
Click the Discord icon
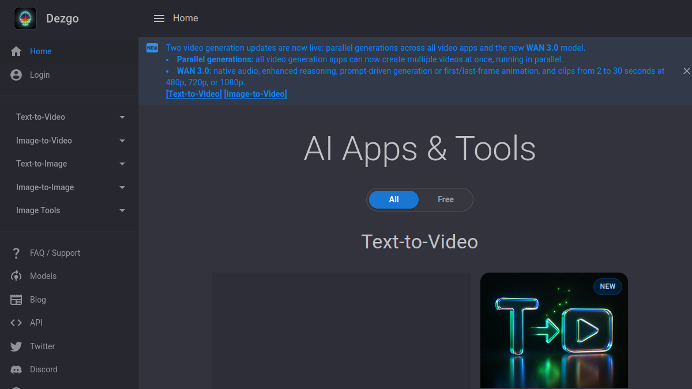click(x=16, y=369)
